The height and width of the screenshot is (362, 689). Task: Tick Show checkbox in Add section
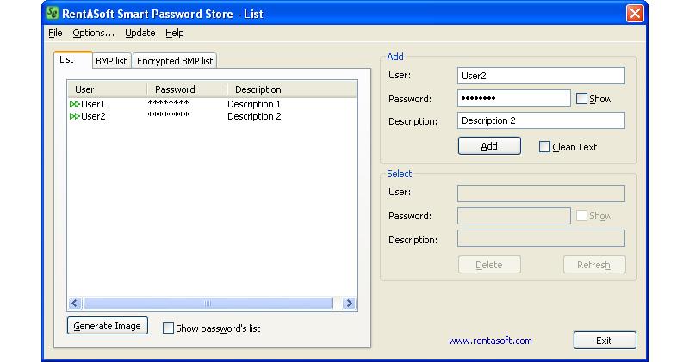click(x=581, y=99)
